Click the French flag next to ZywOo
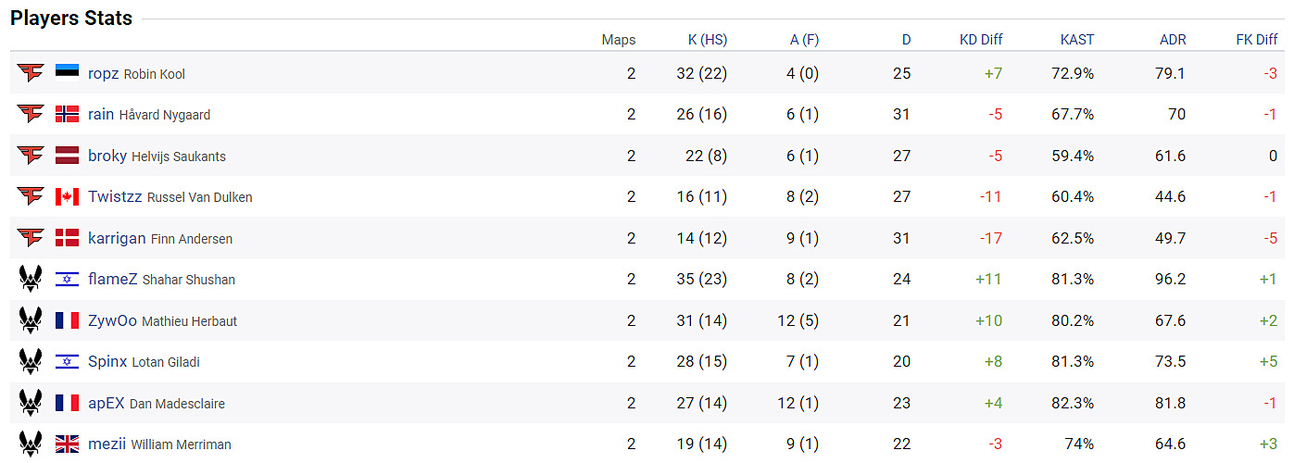Image resolution: width=1294 pixels, height=463 pixels. tap(67, 320)
